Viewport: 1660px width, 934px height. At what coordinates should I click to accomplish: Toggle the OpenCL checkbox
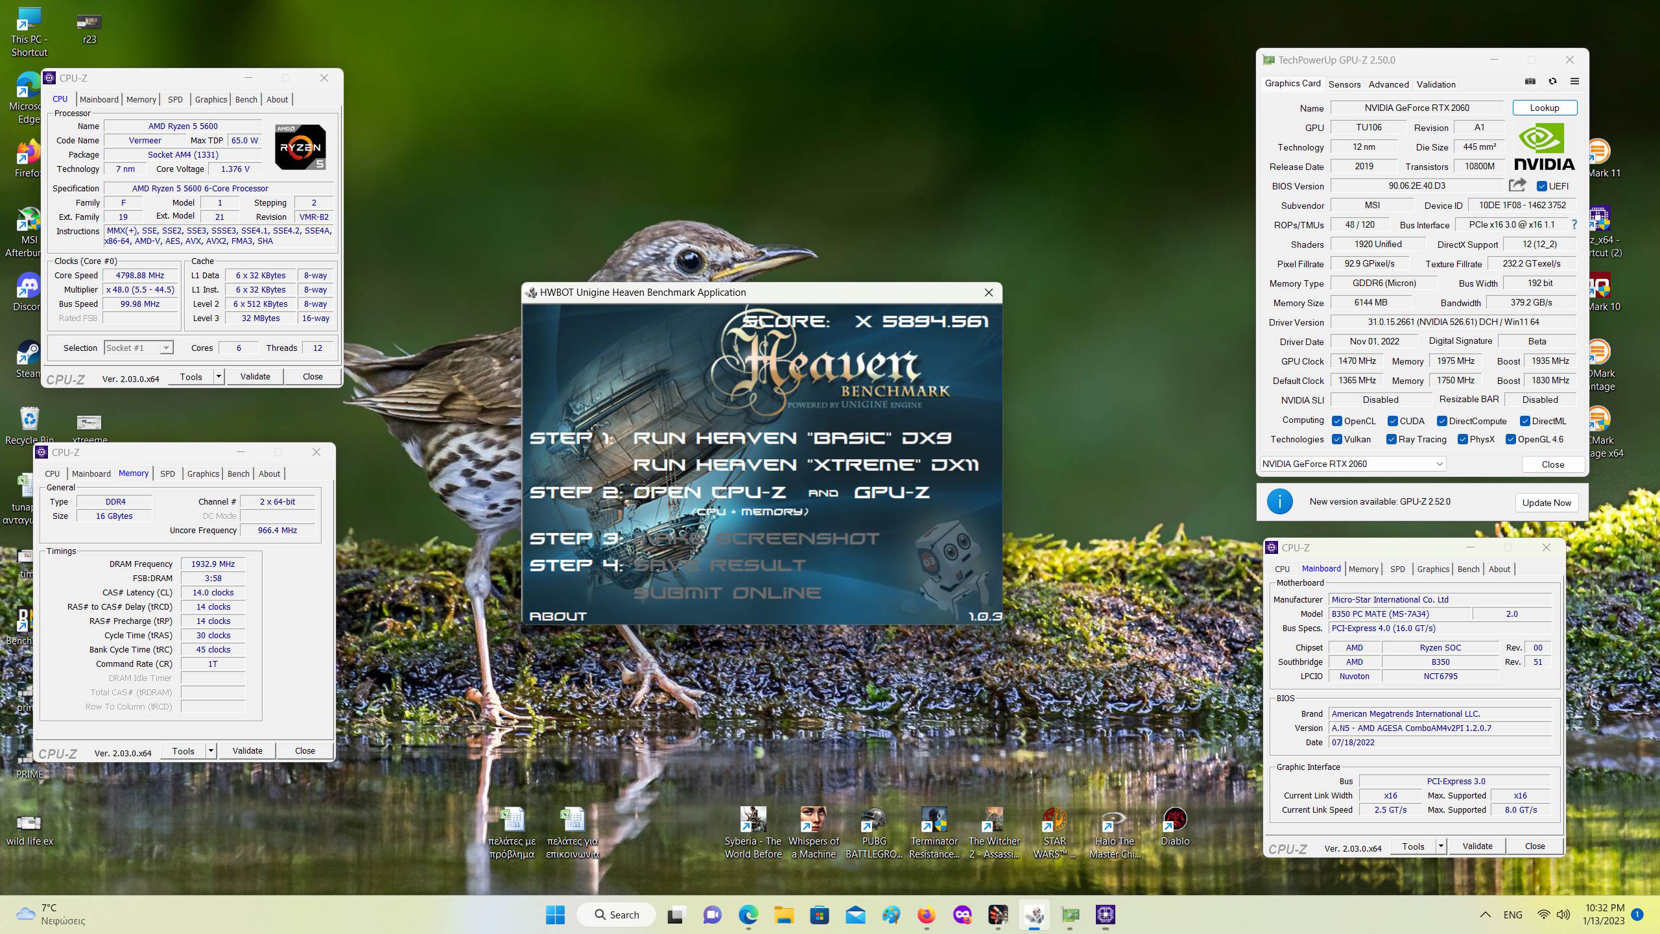tap(1337, 421)
